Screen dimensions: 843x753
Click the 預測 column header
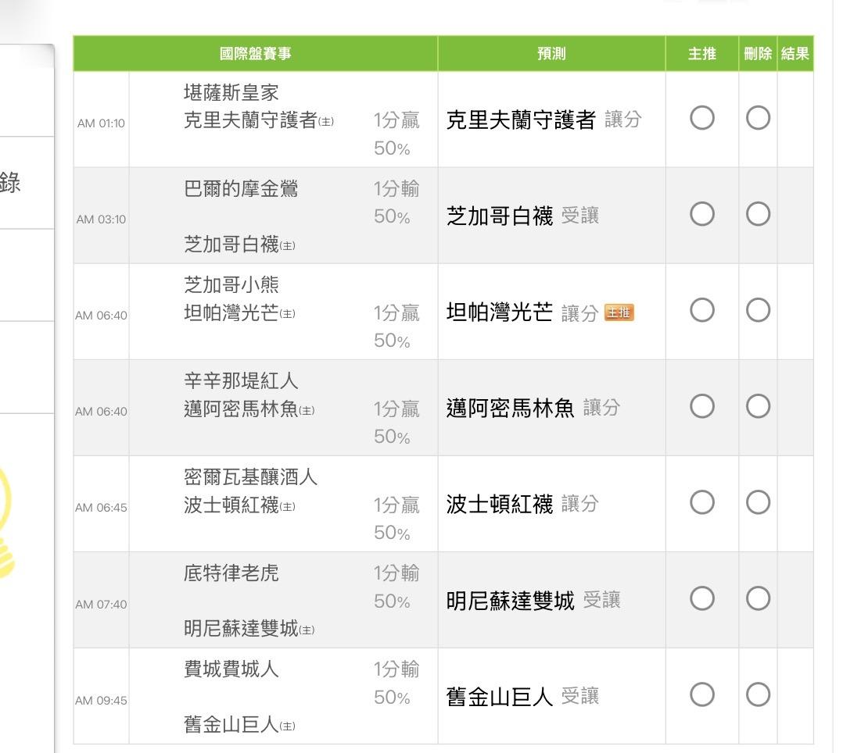click(551, 54)
